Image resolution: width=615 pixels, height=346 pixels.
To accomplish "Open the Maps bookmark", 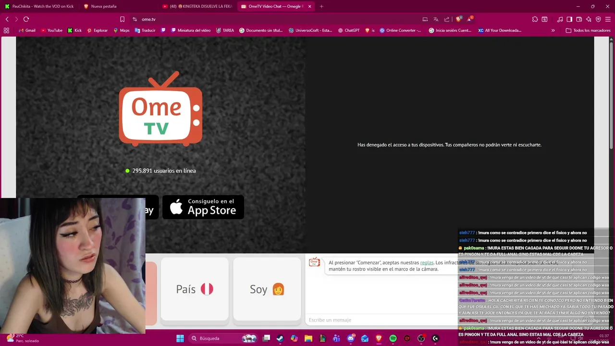I will click(122, 30).
